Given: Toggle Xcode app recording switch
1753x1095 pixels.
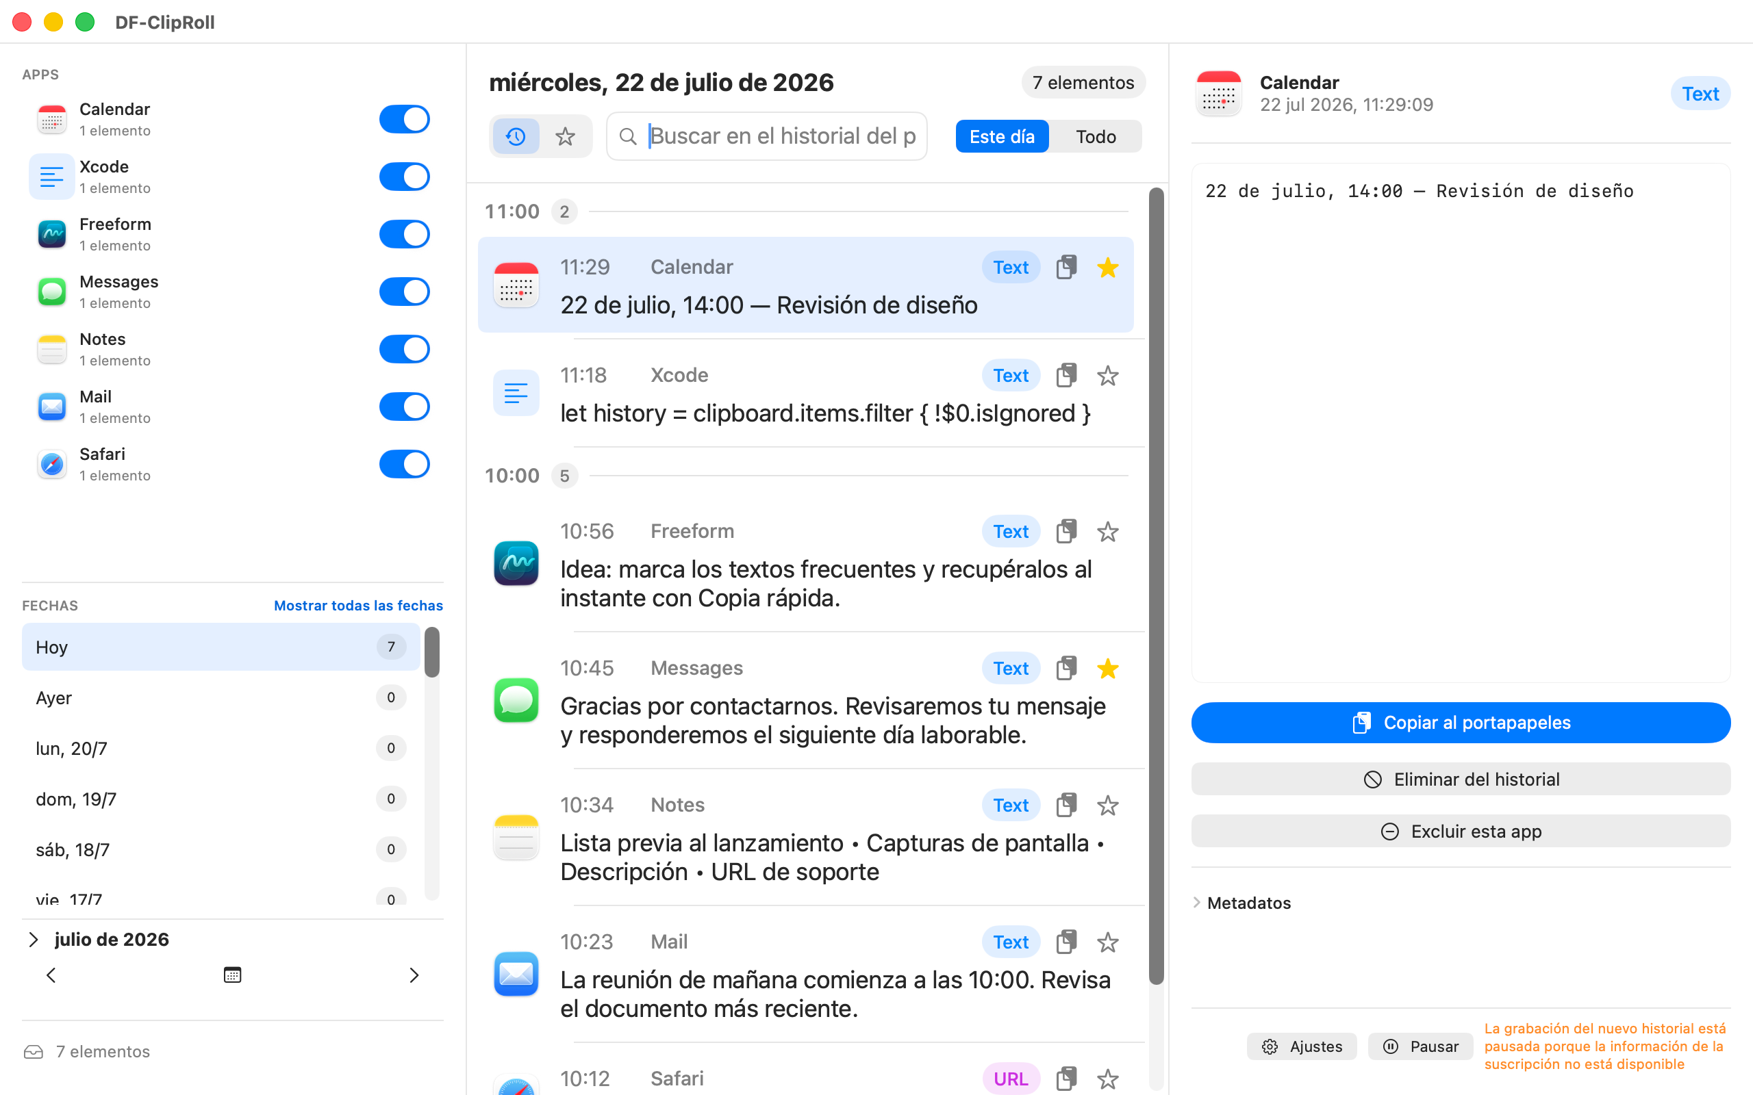Looking at the screenshot, I should point(404,177).
